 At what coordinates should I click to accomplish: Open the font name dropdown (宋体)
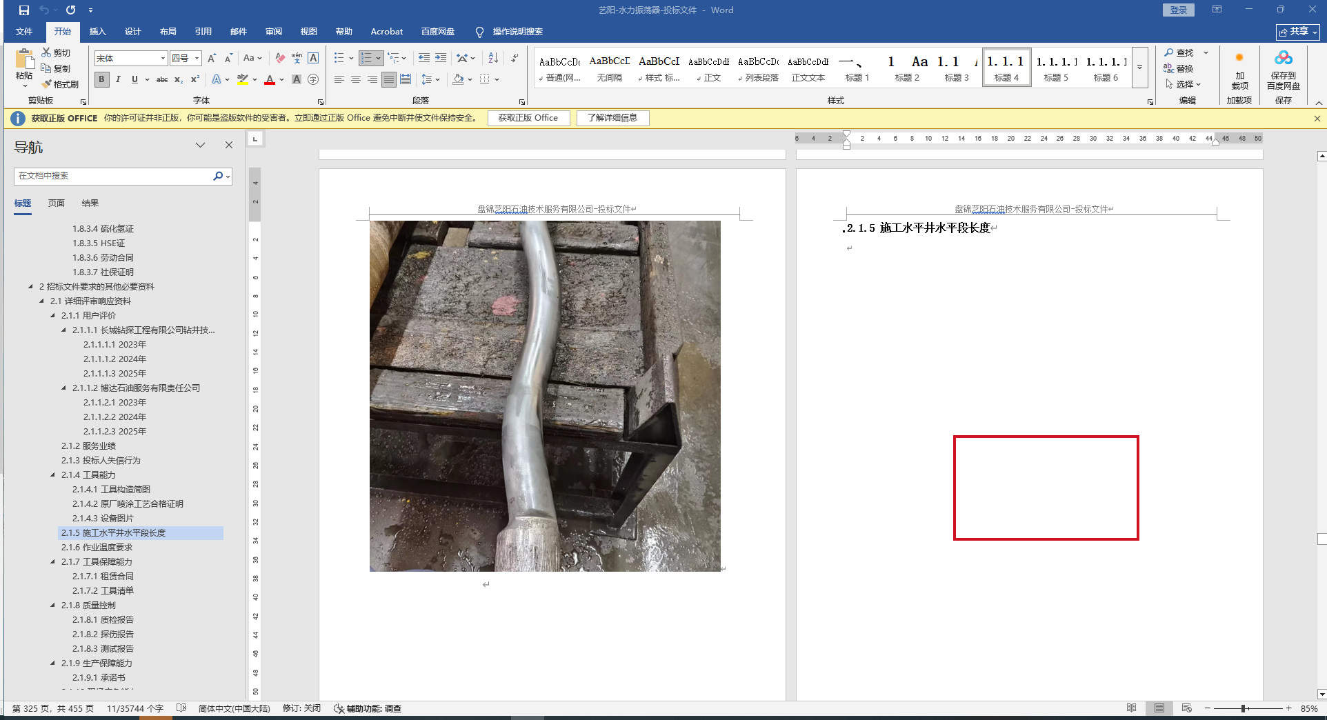pos(163,59)
